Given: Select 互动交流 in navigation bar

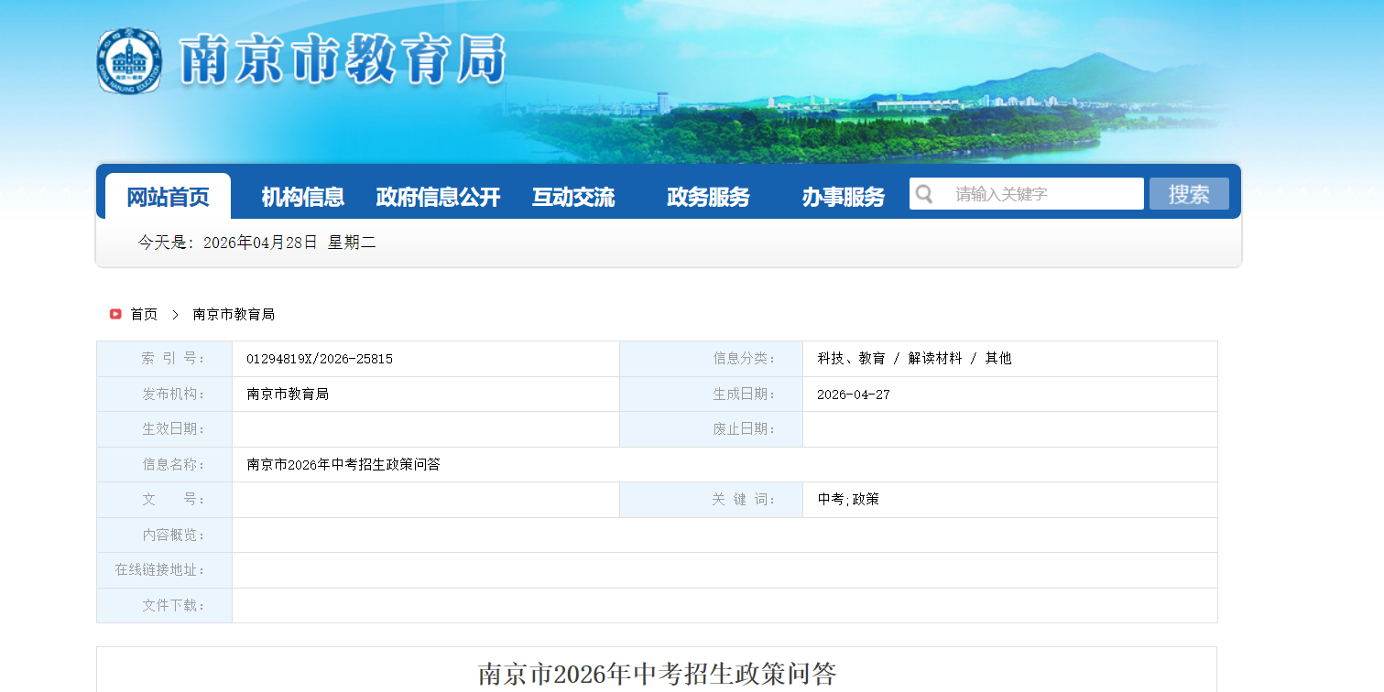Looking at the screenshot, I should (573, 196).
